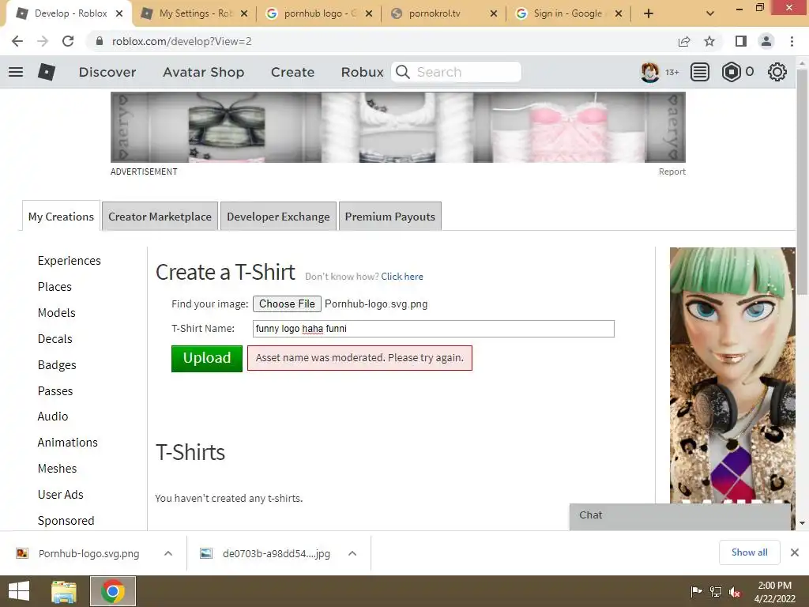Open a new browser tab
809x607 pixels.
pyautogui.click(x=649, y=13)
